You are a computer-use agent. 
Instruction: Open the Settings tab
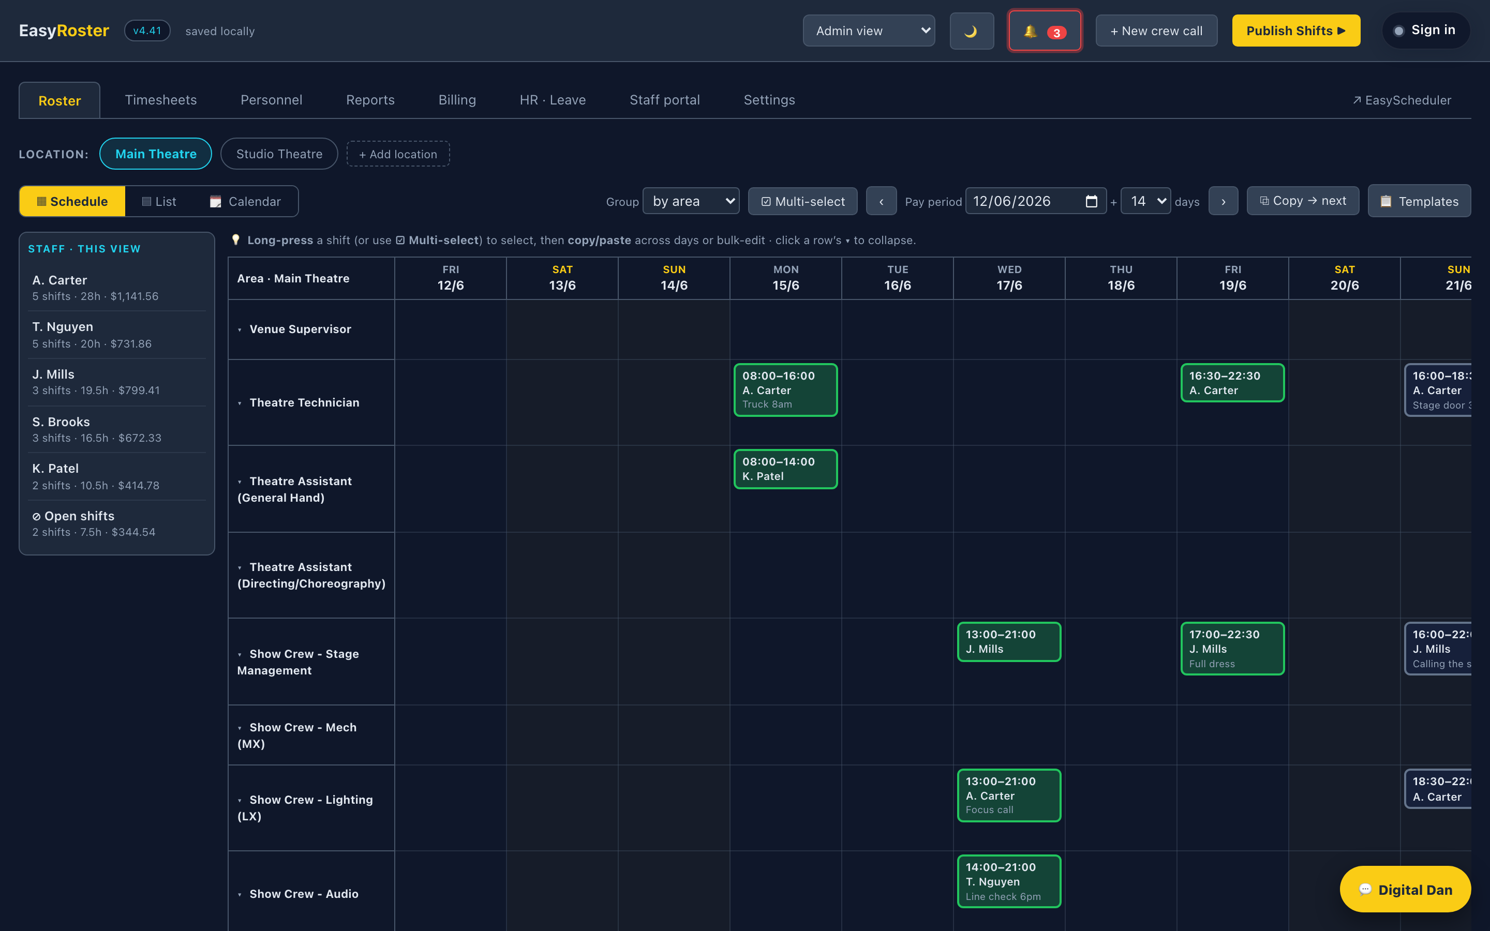click(769, 100)
